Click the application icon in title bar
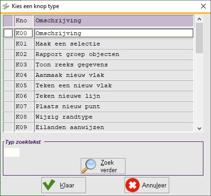This screenshot has height=196, width=211. (6, 6)
